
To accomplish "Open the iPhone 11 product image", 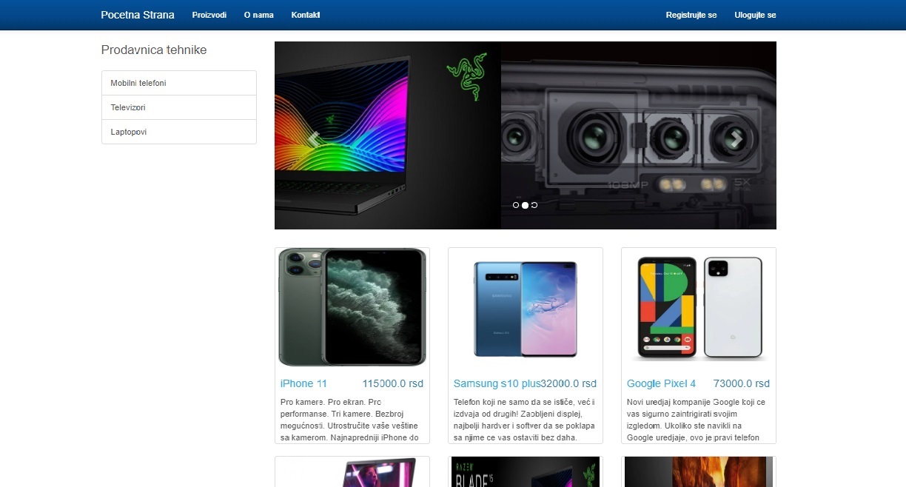I will tap(352, 307).
